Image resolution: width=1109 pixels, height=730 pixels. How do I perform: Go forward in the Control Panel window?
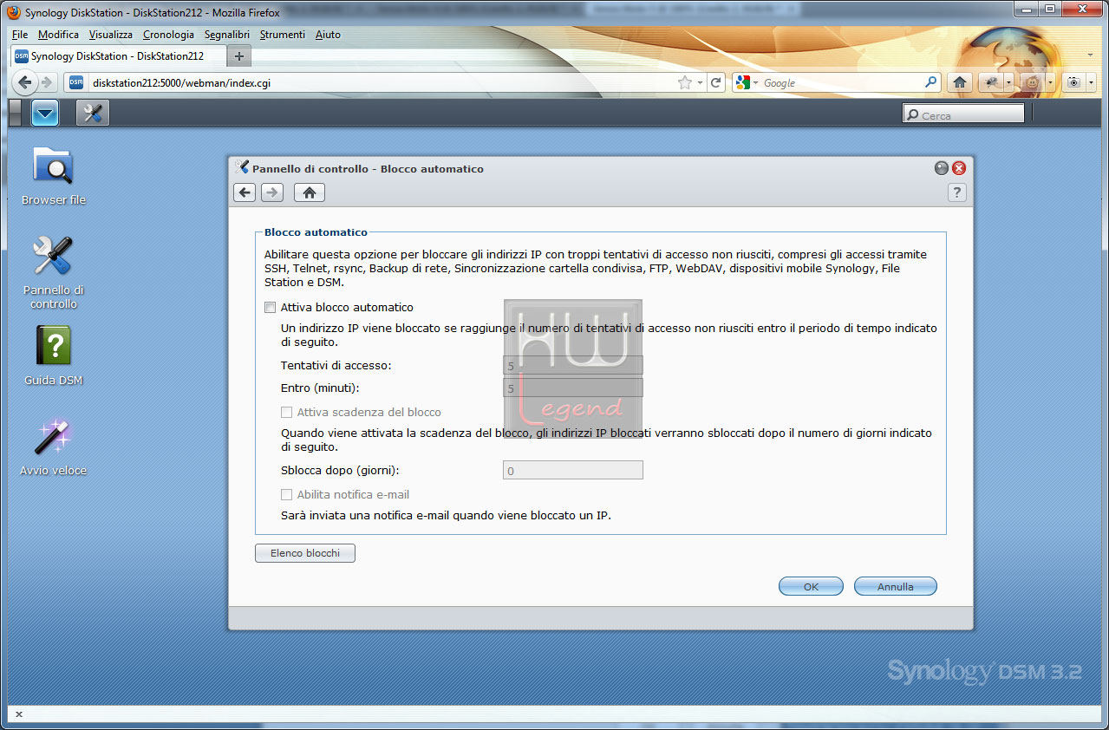point(272,192)
